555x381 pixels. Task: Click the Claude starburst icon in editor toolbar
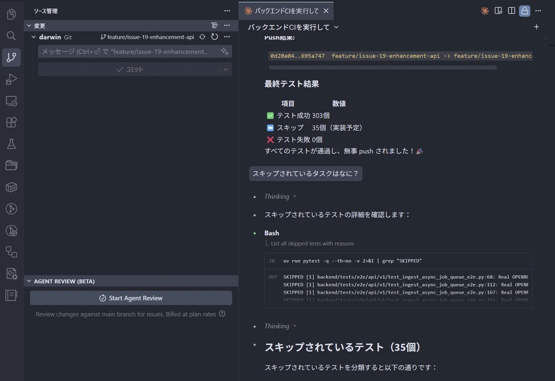(485, 11)
